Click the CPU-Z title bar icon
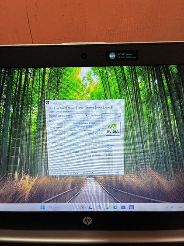Screen dimensions: 184x246 (47, 103)
